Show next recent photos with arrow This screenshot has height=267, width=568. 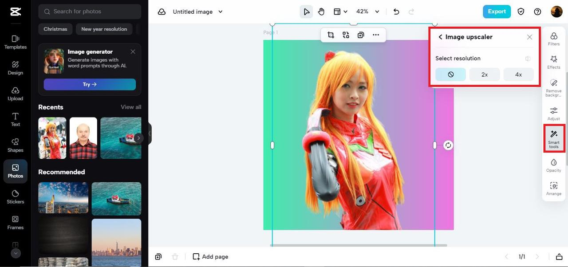coord(138,138)
